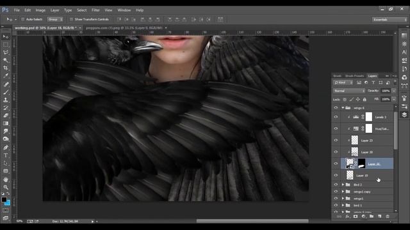The height and width of the screenshot is (230, 410).
Task: Switch to the Brush Presets tab
Action: point(354,76)
